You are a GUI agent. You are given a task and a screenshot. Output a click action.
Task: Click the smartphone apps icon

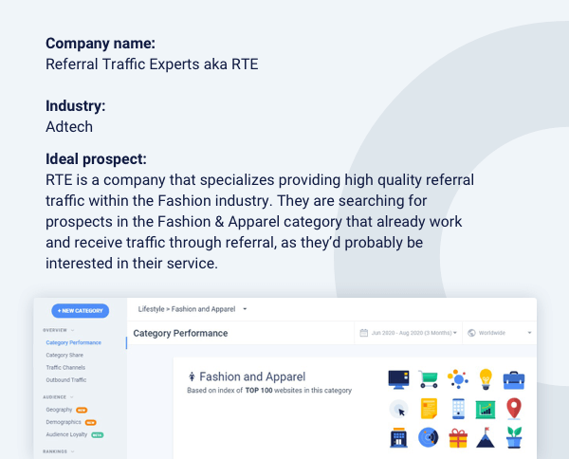tap(457, 409)
